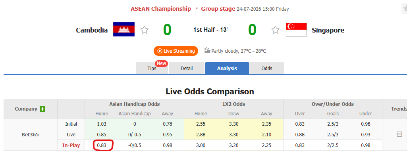
Task: Switch to the Tips tab
Action: pyautogui.click(x=152, y=69)
